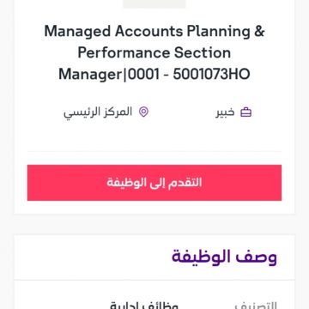Click the purple location pin icon
This screenshot has width=309, height=309.
click(x=143, y=112)
